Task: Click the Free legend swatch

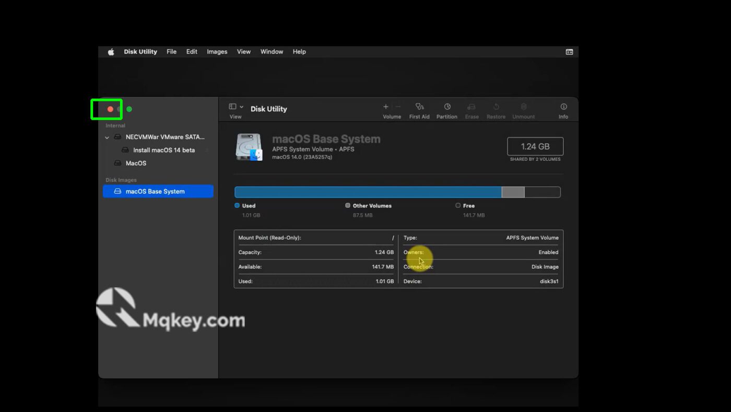Action: (458, 205)
